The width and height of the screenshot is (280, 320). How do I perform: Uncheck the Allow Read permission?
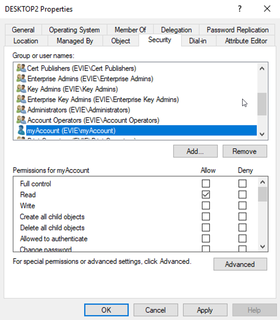pos(206,195)
